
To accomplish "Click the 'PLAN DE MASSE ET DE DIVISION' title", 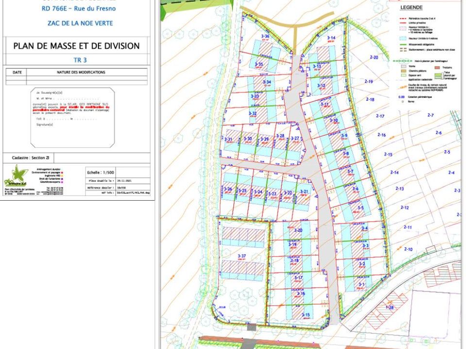I will click(x=76, y=46).
